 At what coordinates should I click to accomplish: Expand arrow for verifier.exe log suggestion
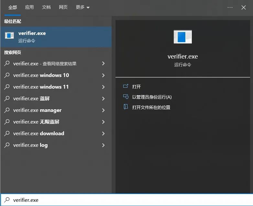[104, 145]
